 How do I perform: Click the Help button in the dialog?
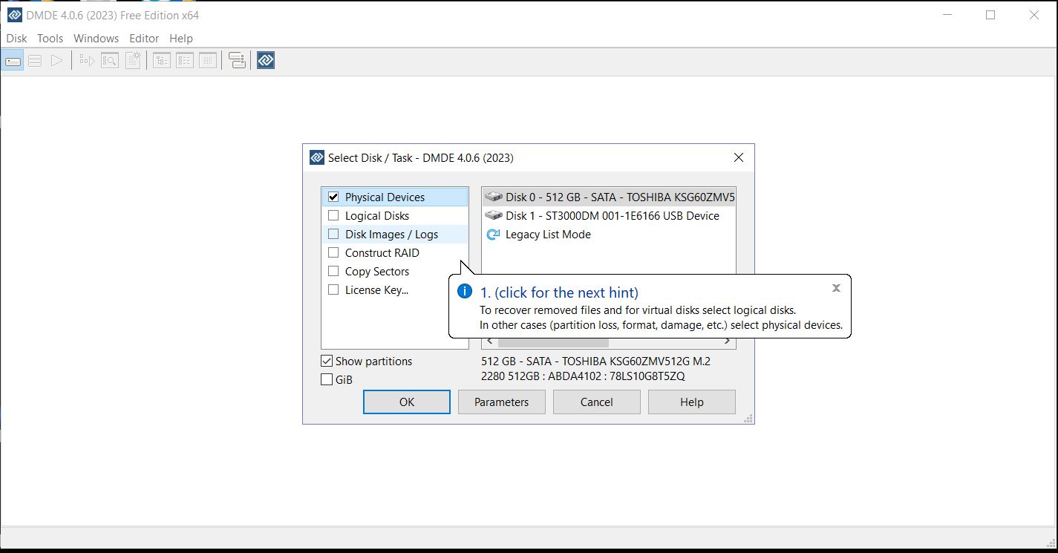(x=692, y=402)
